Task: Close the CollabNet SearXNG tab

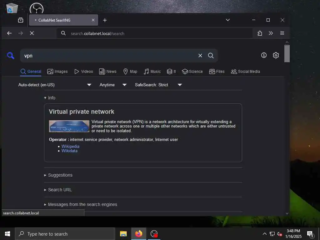Action: [x=93, y=20]
